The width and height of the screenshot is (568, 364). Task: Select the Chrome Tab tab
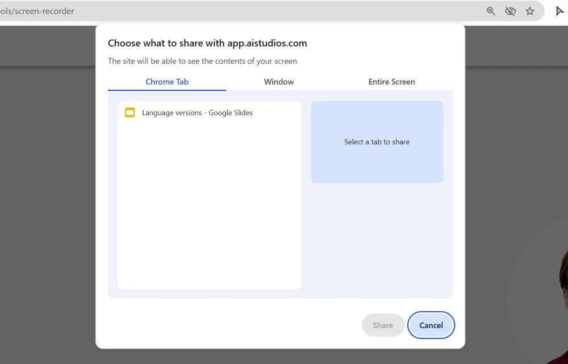pyautogui.click(x=167, y=82)
